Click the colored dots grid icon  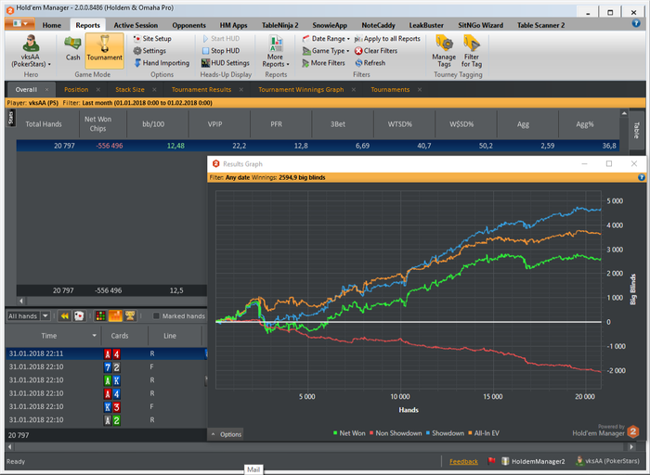point(100,316)
